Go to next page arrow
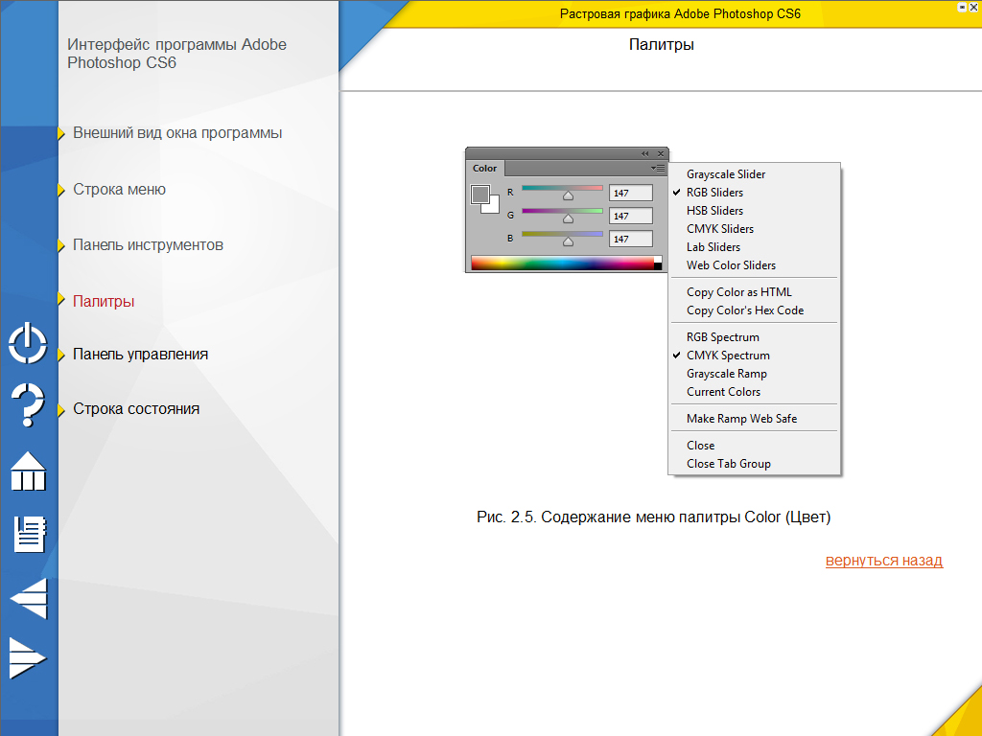 (x=28, y=657)
